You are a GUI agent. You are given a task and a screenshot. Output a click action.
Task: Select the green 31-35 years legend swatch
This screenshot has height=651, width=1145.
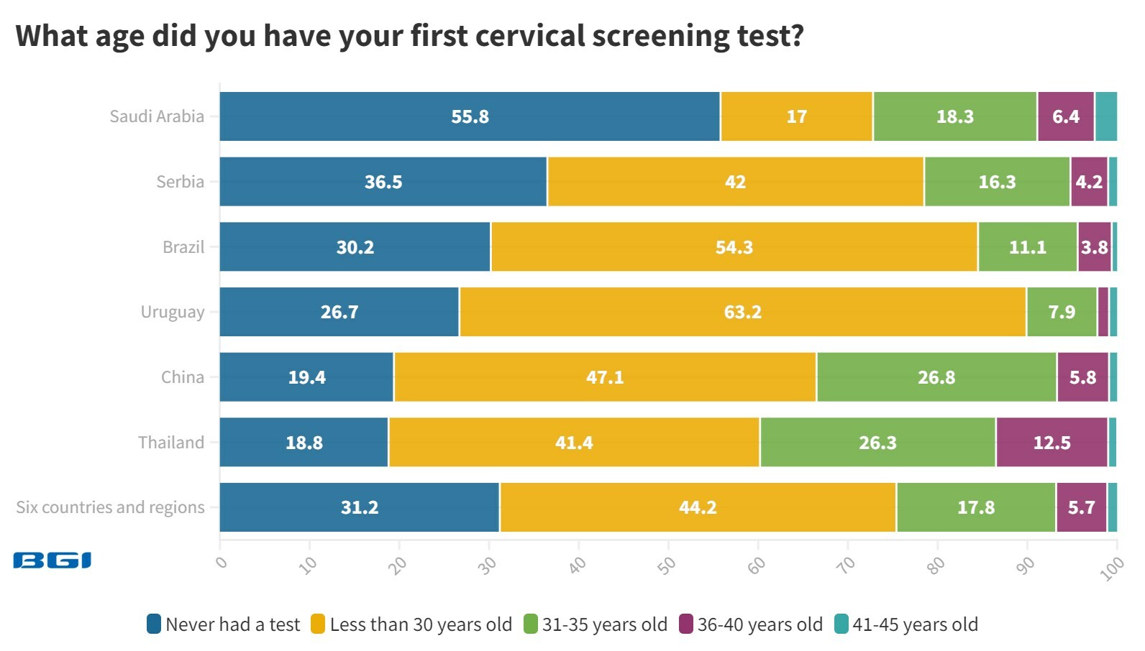tap(531, 624)
